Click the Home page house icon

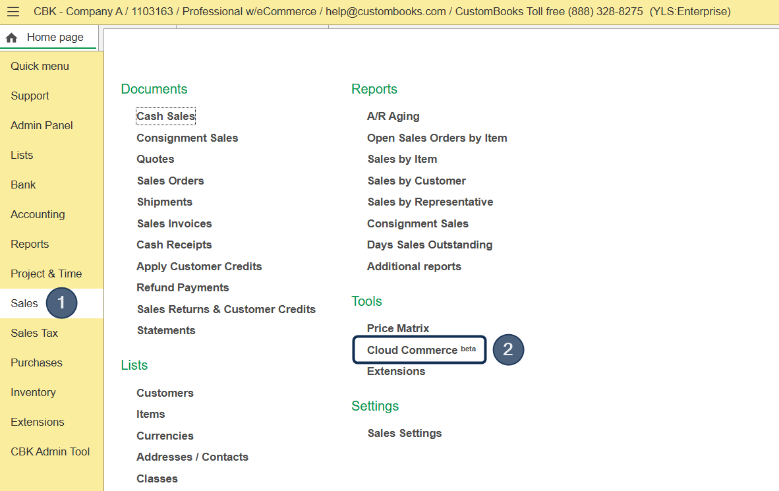coord(11,38)
